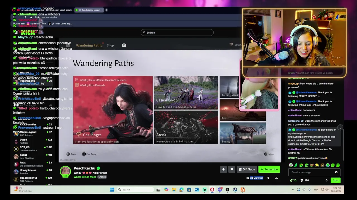This screenshot has height=200, width=357.
Task: Open the DWolf Fortnite recommended channel
Action: point(33,141)
